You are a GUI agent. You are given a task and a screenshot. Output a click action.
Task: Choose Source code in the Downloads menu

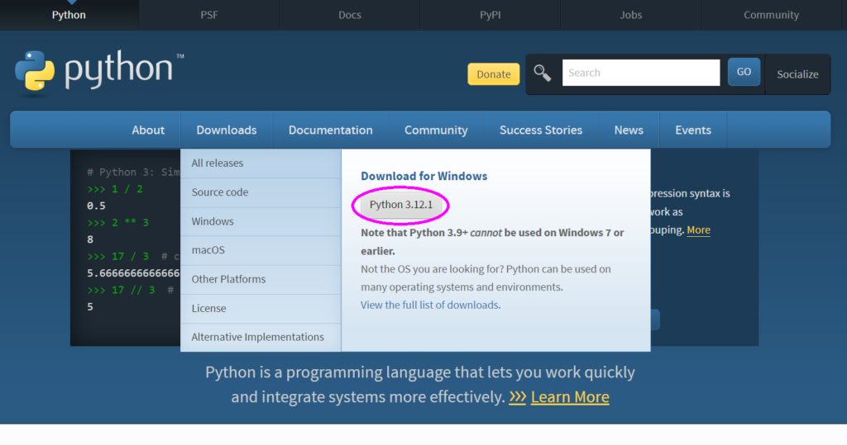click(220, 192)
